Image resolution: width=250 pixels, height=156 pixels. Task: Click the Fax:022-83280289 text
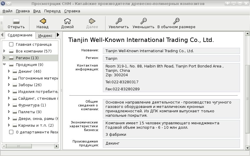pyautogui.click(x=122, y=89)
